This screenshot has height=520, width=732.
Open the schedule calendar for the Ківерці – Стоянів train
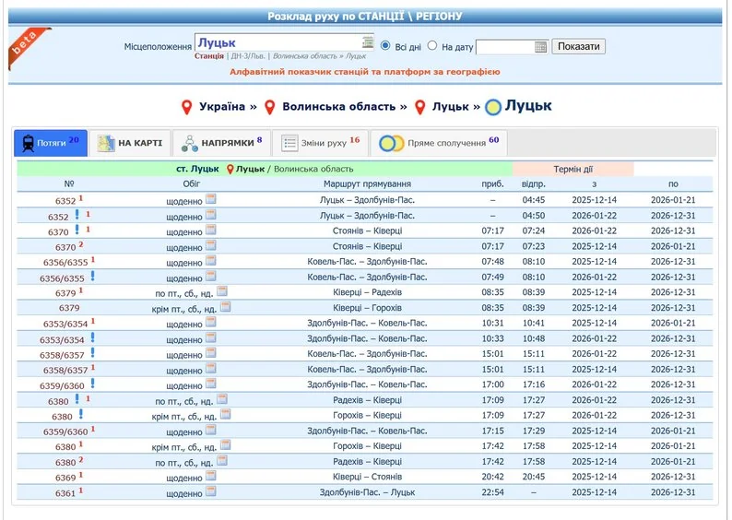point(210,477)
